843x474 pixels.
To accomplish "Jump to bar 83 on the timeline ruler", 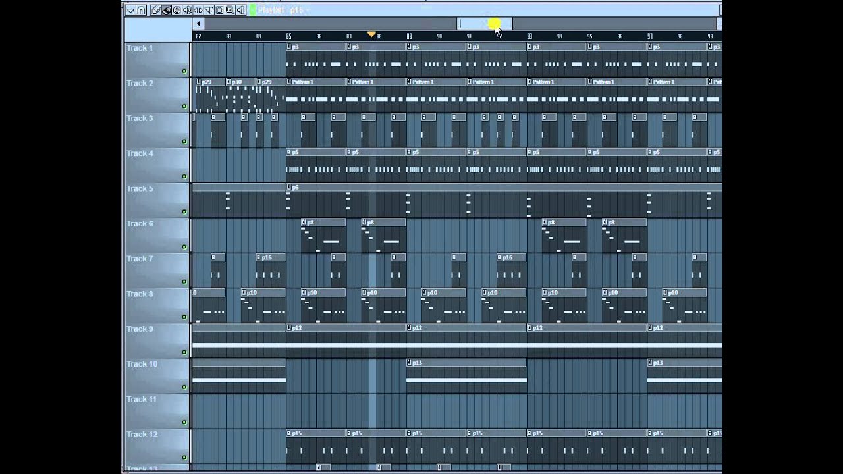I will click(x=229, y=36).
